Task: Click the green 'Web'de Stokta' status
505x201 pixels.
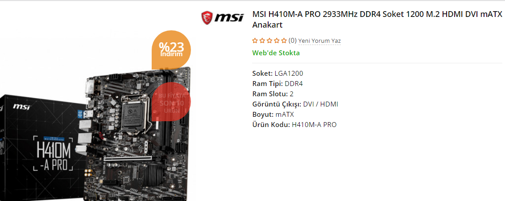Action: [276, 53]
